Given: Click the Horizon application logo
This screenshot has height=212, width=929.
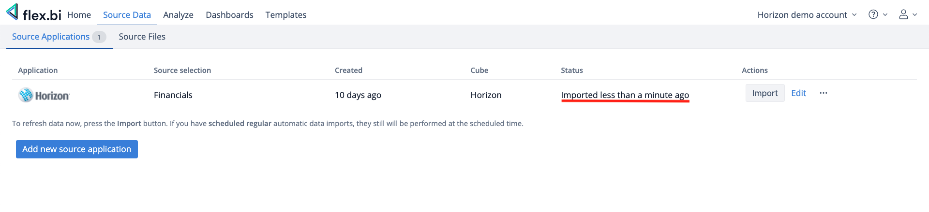Looking at the screenshot, I should (x=44, y=95).
